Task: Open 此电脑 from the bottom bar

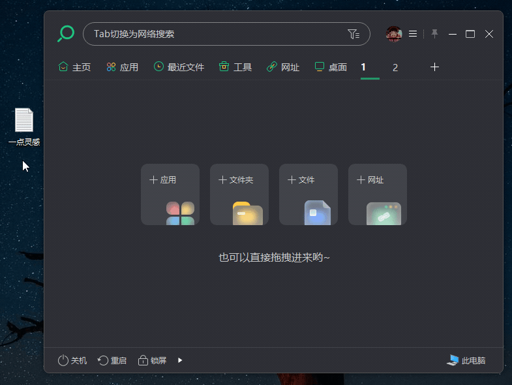Action: pyautogui.click(x=466, y=360)
